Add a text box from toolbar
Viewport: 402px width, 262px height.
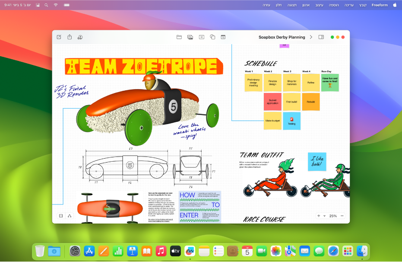point(202,37)
